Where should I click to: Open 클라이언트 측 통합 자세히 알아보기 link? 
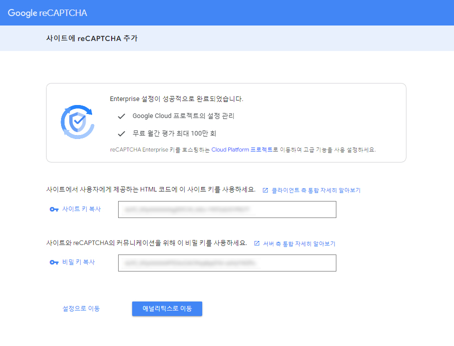point(316,190)
